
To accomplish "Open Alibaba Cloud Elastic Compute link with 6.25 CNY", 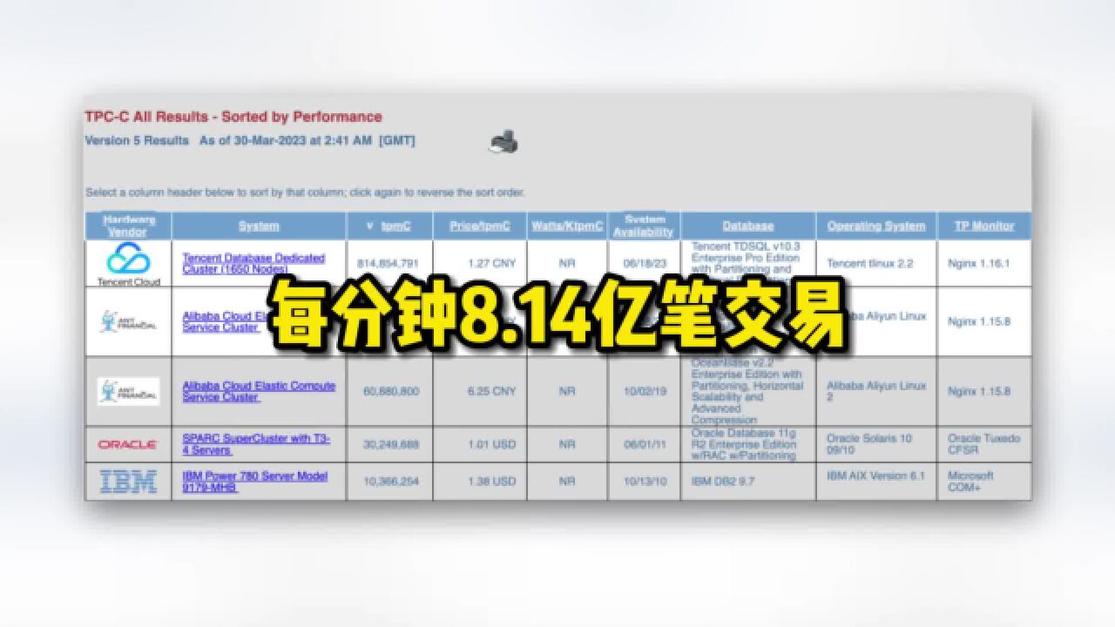I will (x=259, y=391).
